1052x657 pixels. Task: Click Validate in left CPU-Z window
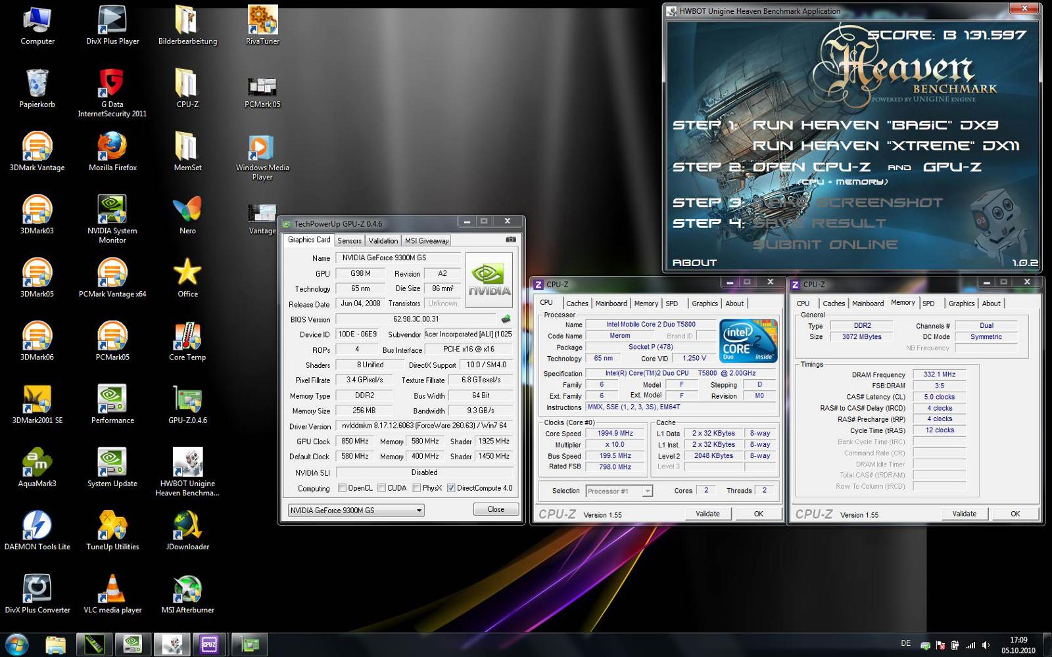(x=708, y=514)
